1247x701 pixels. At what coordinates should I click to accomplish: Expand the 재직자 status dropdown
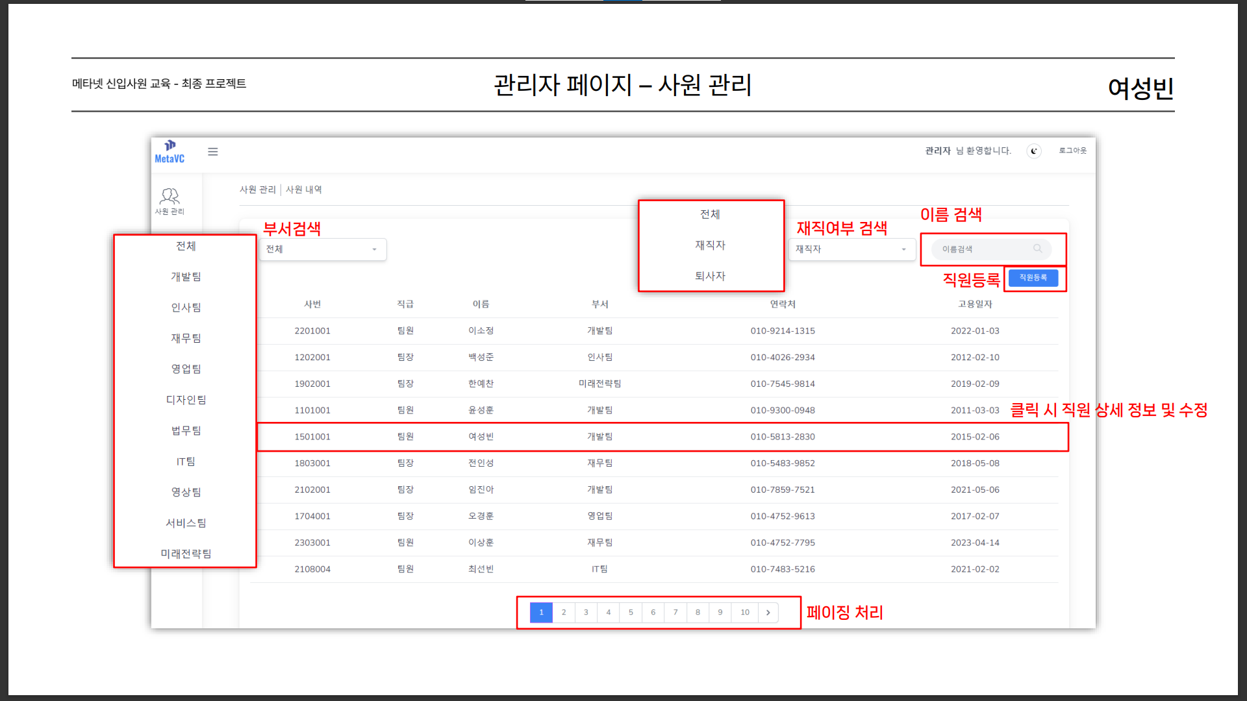851,249
